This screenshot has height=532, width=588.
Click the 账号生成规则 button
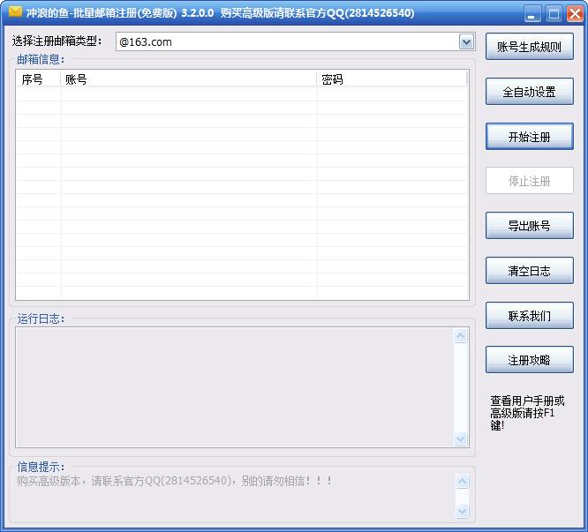(x=529, y=47)
